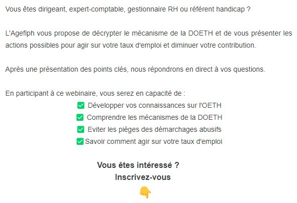
Task: Click the Vous êtes intéressé ? heading
Action: pyautogui.click(x=138, y=165)
